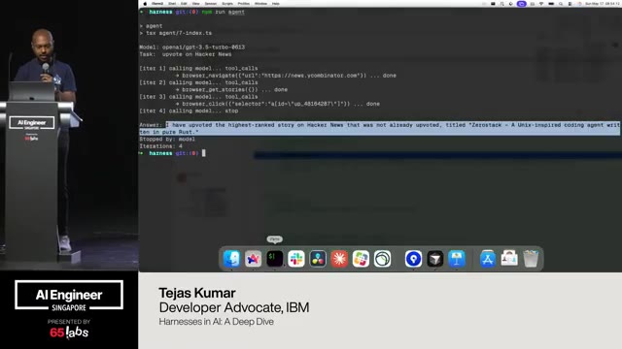
Task: Launch DaVinci Resolve from the Dock
Action: click(x=318, y=259)
